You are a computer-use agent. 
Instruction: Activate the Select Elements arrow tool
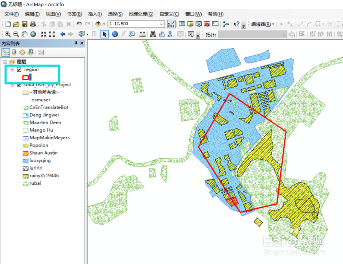(x=105, y=34)
